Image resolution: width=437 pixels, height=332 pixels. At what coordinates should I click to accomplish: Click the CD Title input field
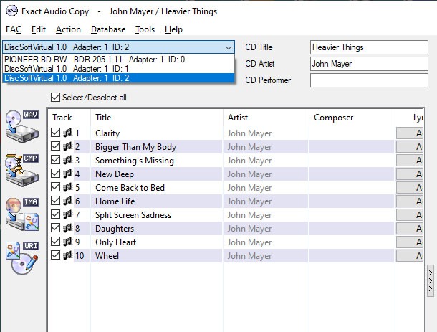coord(369,47)
